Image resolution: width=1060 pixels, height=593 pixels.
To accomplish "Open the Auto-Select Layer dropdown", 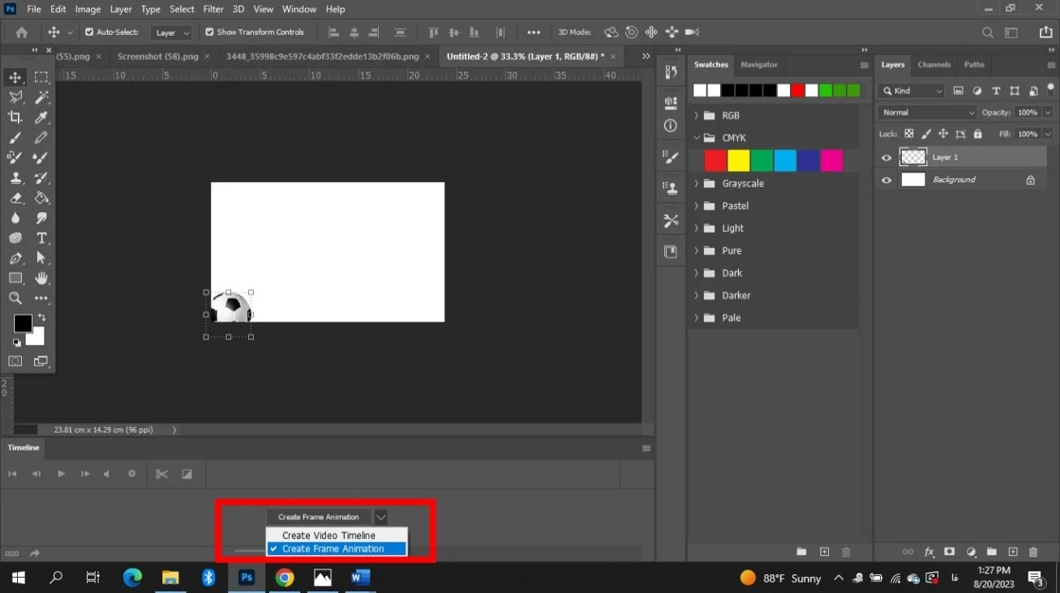I will (x=171, y=32).
